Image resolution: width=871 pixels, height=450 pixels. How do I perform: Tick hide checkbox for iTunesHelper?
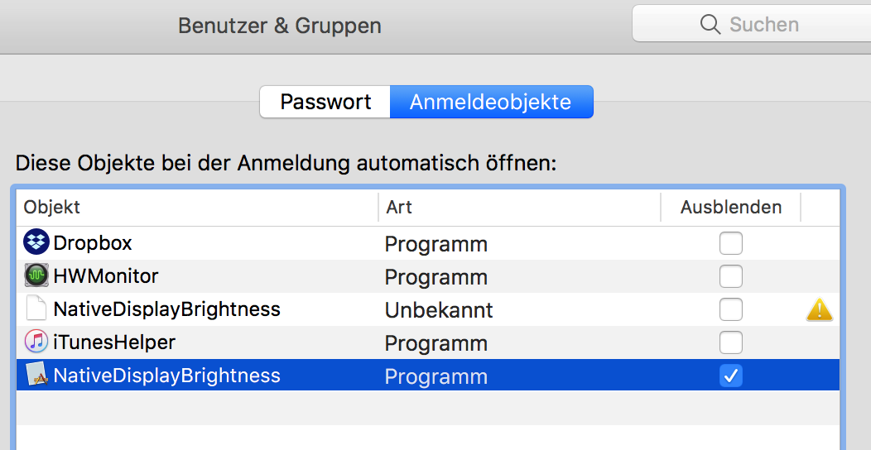(730, 342)
